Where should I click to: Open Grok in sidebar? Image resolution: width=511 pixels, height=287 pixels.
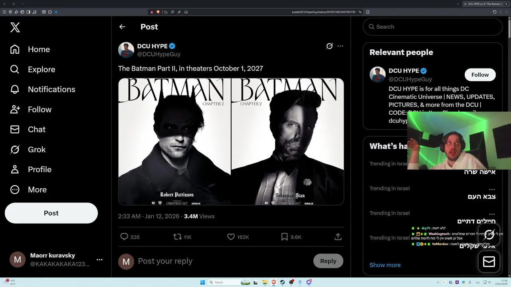tap(28, 149)
